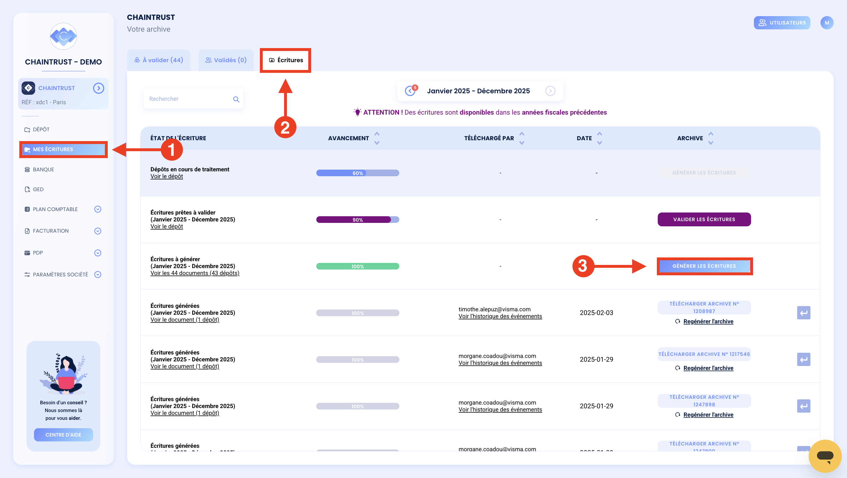The image size is (847, 478).
Task: Expand the PARAMÈTRES SOCIÉTÉ submenu chevron
Action: coord(98,274)
